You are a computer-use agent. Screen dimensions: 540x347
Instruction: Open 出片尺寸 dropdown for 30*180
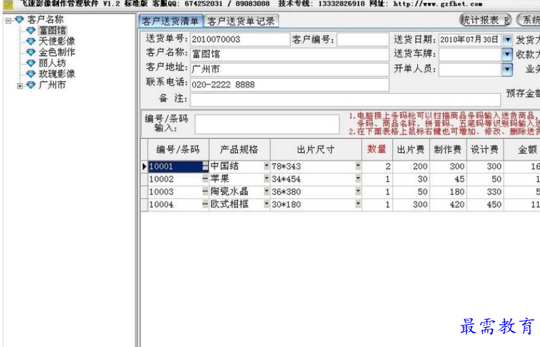coord(358,204)
